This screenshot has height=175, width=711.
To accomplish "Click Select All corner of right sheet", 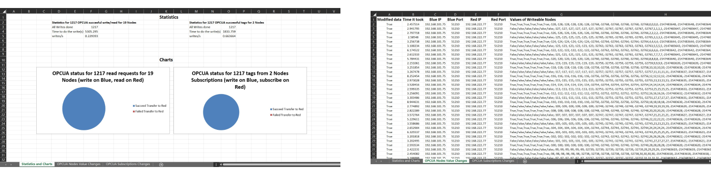I will coord(373,15).
